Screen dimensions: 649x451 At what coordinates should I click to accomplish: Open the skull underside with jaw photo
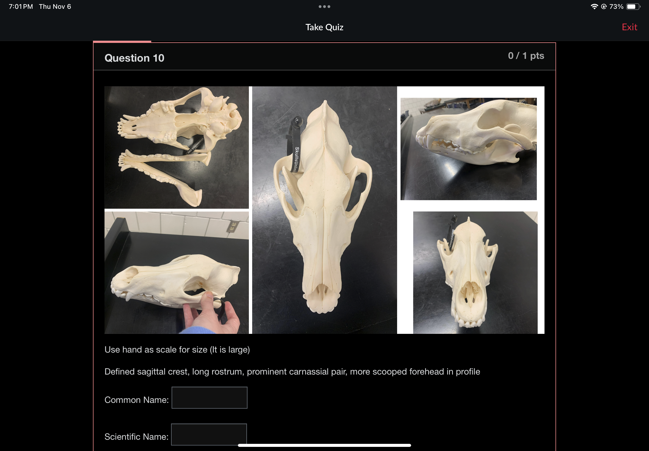point(177,147)
